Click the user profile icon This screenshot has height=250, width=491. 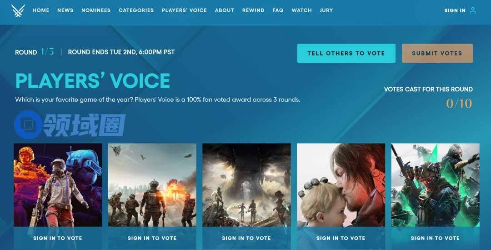[x=473, y=10]
